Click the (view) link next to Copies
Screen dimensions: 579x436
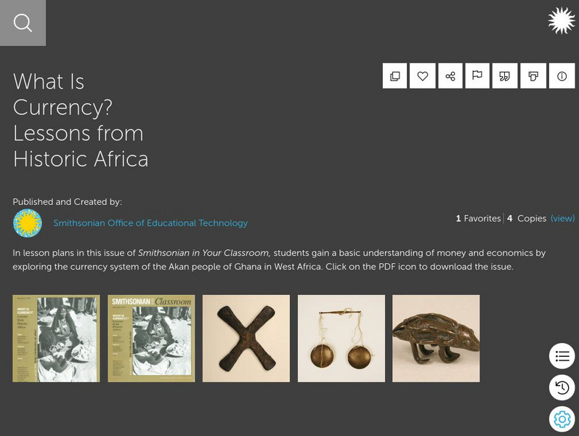tap(562, 218)
